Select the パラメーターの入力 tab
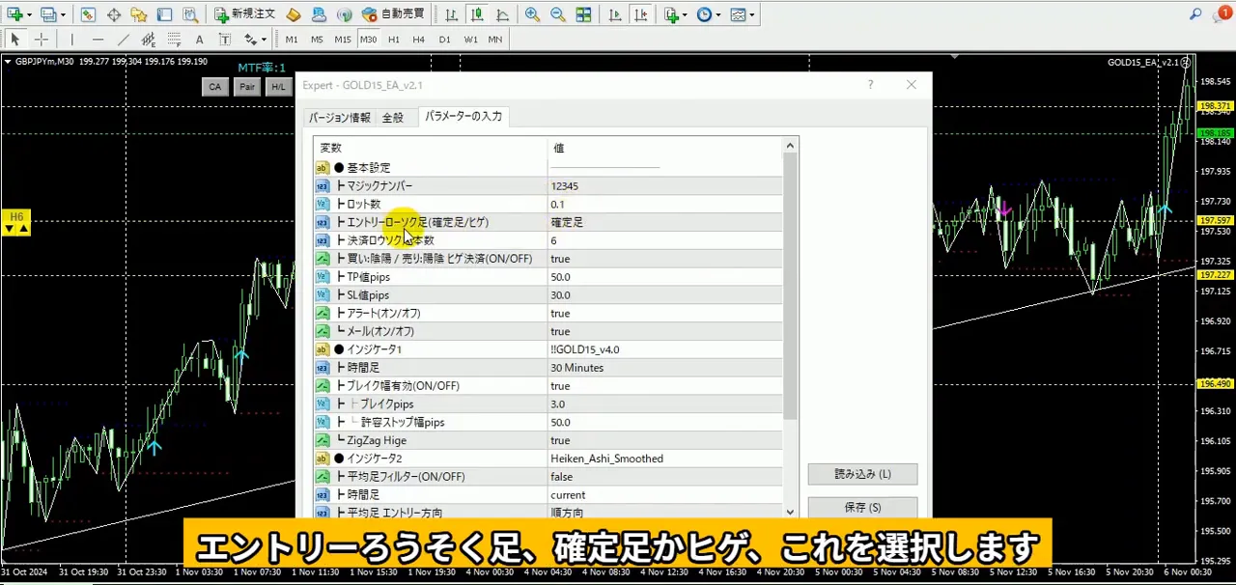 [x=463, y=116]
